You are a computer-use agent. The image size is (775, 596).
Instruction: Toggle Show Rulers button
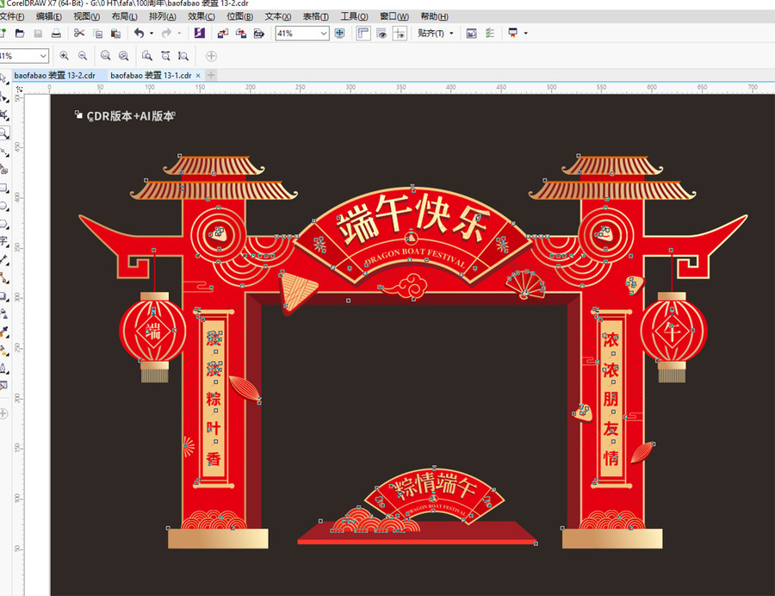(363, 33)
